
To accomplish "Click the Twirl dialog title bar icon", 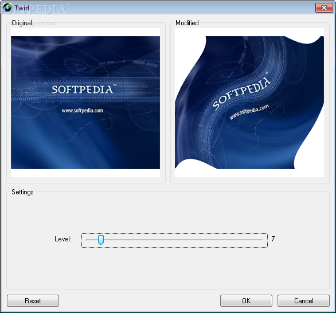I will 7,7.
